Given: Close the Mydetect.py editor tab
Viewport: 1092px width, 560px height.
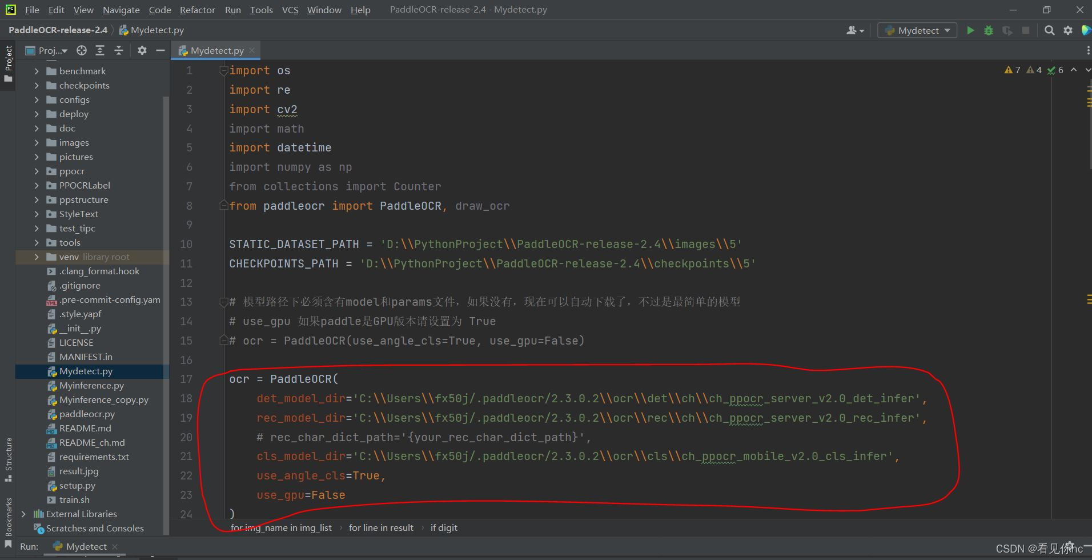Looking at the screenshot, I should (x=252, y=50).
